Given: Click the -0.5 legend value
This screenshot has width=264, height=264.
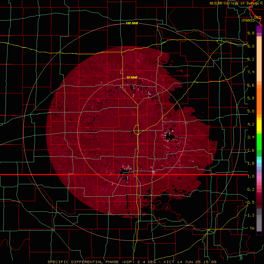Looking at the screenshot, I should click(x=250, y=202).
